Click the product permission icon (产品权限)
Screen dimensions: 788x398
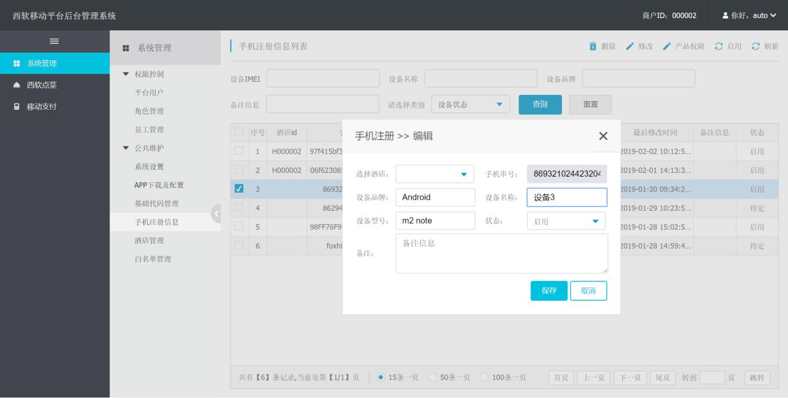pos(667,47)
